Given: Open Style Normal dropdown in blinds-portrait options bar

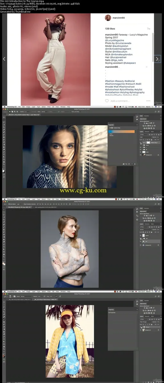Looking at the screenshot, I should 45,111.
